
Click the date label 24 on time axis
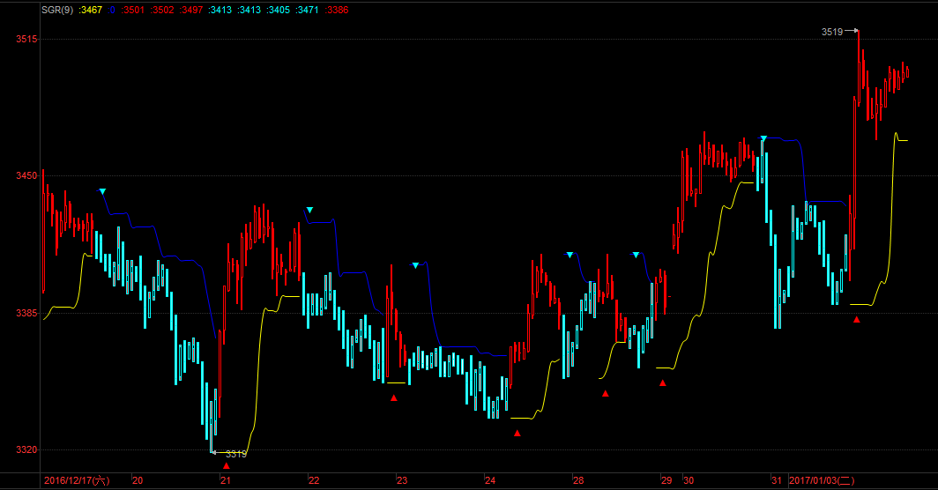pyautogui.click(x=490, y=480)
